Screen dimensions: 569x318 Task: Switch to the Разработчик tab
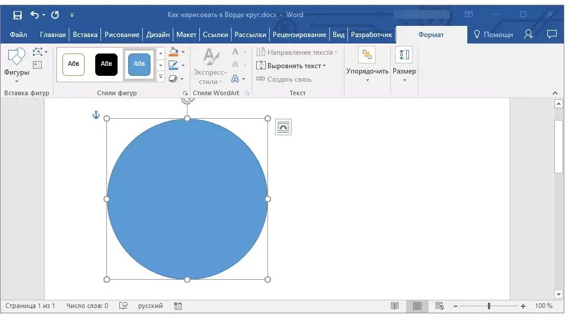pos(371,35)
